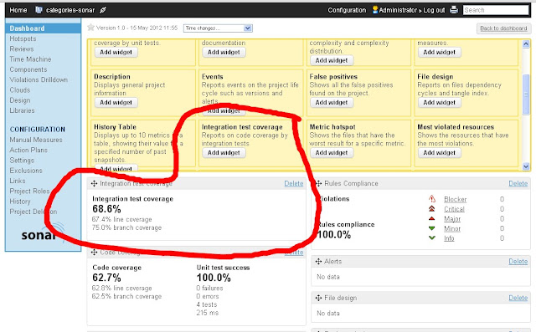
Task: Grab the move handle of Integration test coverage widget
Action: 95,184
